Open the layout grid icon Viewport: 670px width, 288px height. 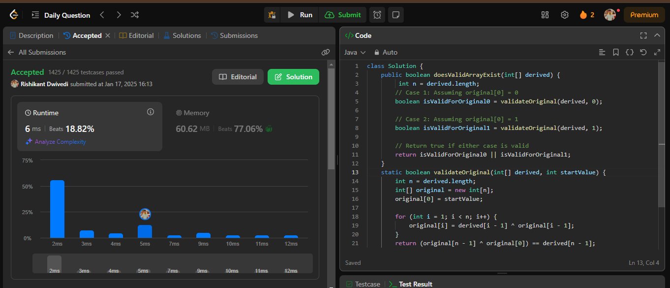click(x=545, y=15)
